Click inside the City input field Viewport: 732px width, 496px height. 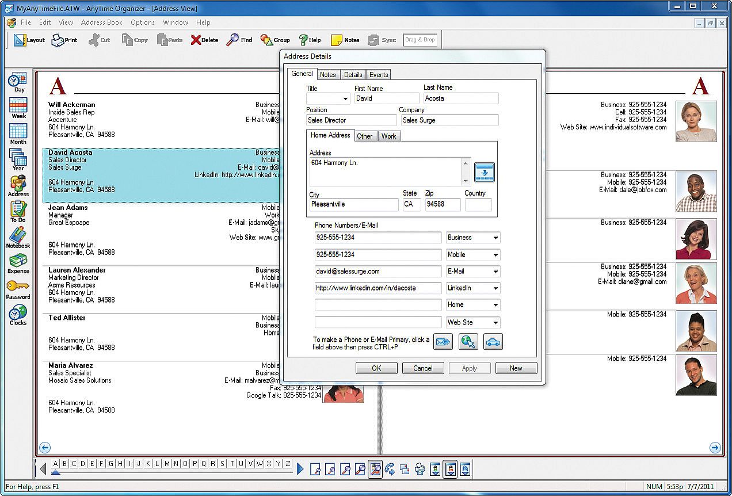[x=353, y=204]
